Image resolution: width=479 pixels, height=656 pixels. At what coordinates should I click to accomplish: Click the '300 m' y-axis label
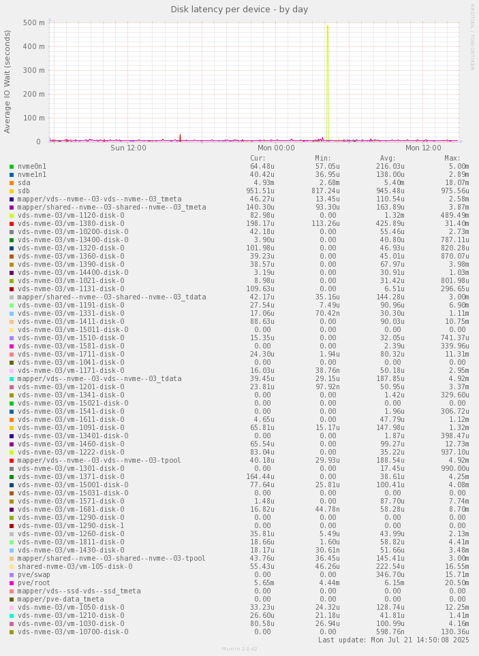tap(34, 70)
